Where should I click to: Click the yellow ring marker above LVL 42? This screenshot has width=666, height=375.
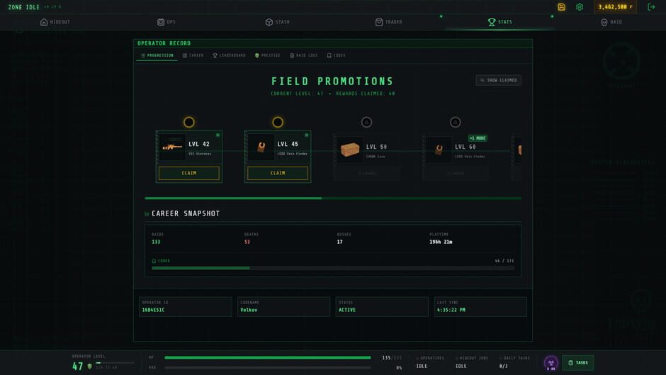coord(189,123)
